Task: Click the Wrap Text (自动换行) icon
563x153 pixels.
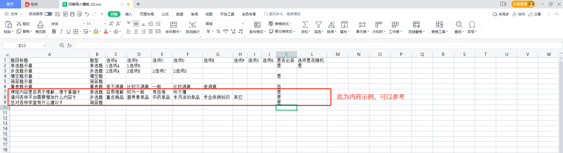Action: (193, 25)
